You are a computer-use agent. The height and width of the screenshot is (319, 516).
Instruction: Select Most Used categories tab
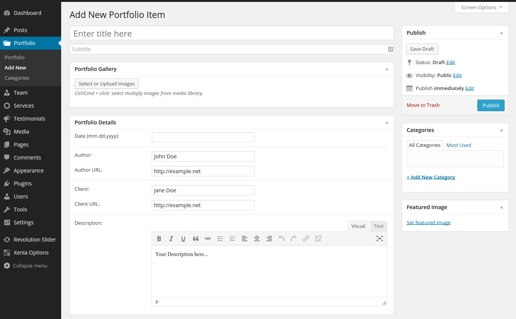click(x=459, y=145)
